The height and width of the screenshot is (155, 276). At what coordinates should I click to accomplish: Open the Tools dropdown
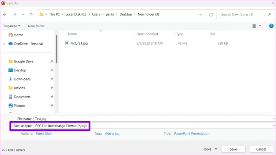[x=210, y=149]
